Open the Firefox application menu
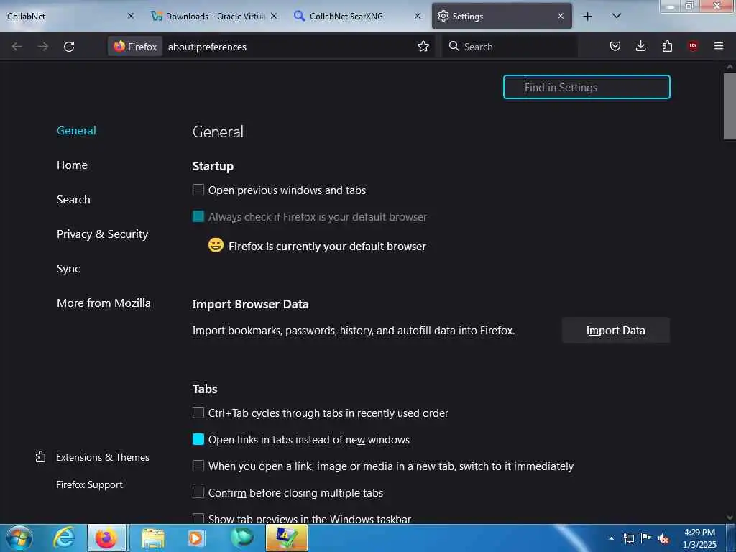 point(719,46)
